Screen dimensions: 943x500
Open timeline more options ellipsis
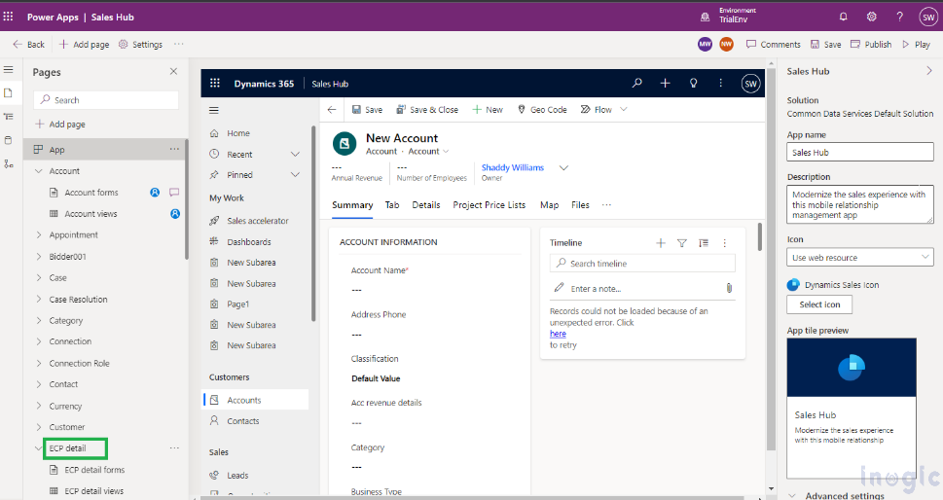tap(725, 243)
